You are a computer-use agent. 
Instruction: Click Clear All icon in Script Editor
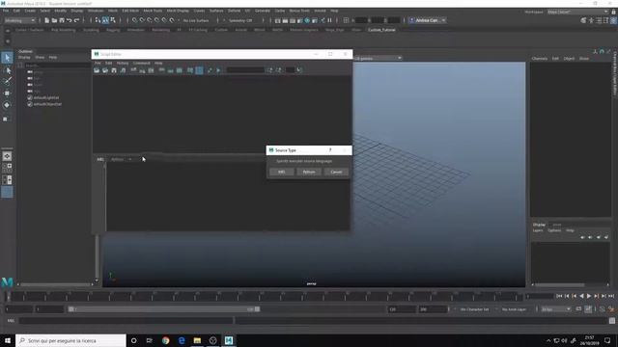point(151,70)
